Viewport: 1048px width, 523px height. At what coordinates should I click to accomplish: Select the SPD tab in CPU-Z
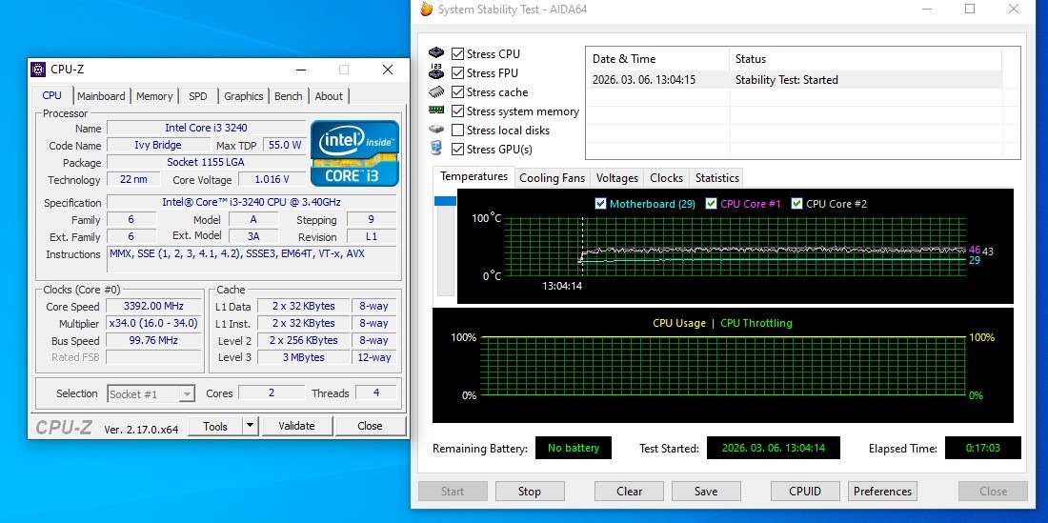point(198,96)
